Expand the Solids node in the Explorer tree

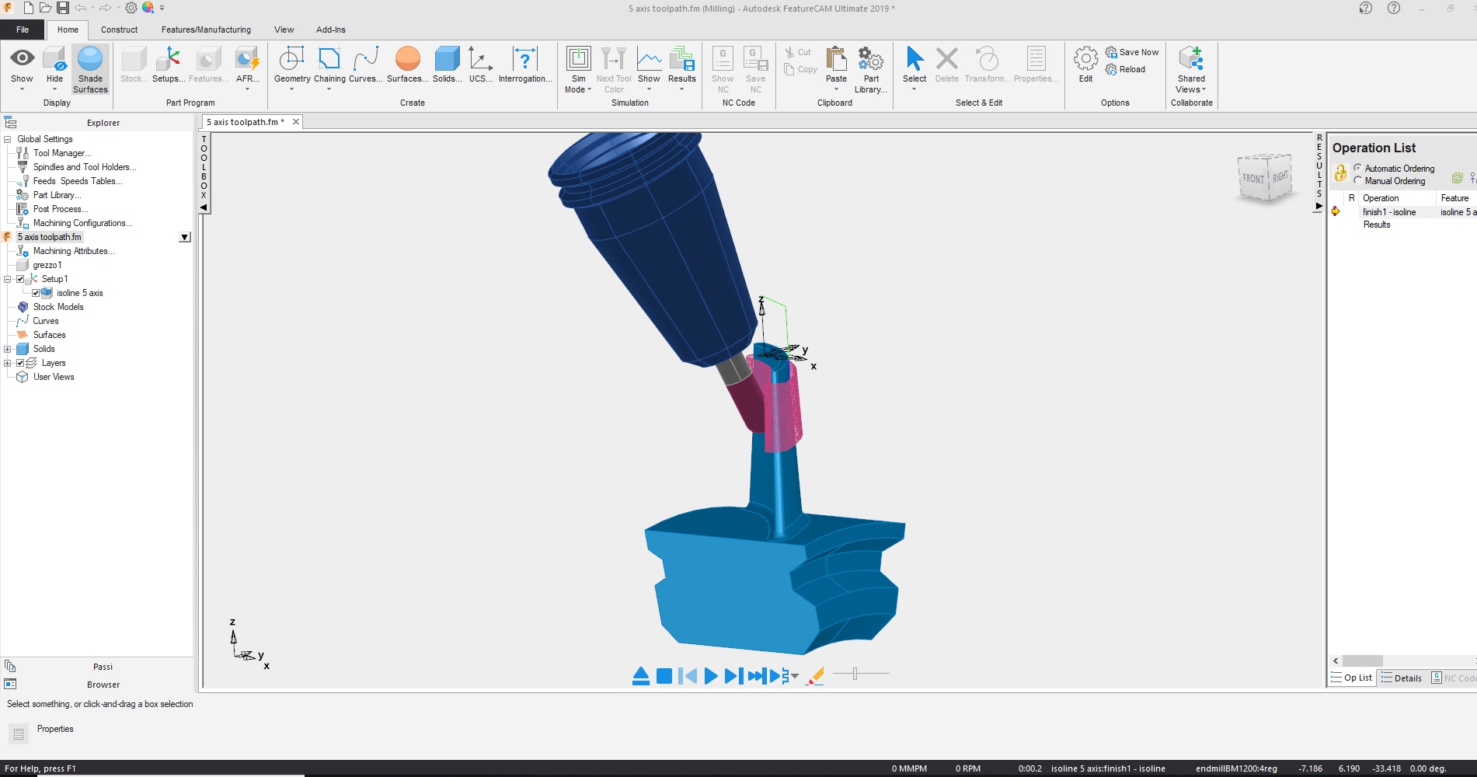click(6, 349)
